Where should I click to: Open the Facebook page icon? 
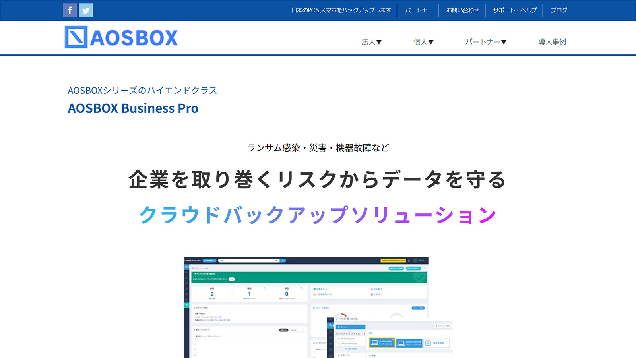point(70,10)
